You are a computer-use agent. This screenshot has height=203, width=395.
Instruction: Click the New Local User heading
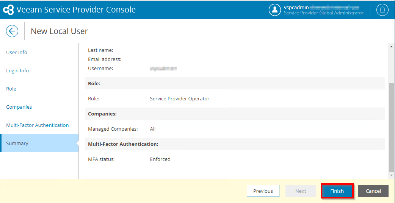coord(59,31)
